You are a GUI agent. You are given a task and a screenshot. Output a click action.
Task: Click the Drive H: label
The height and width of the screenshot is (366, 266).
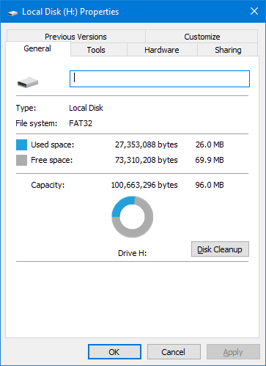(x=133, y=253)
